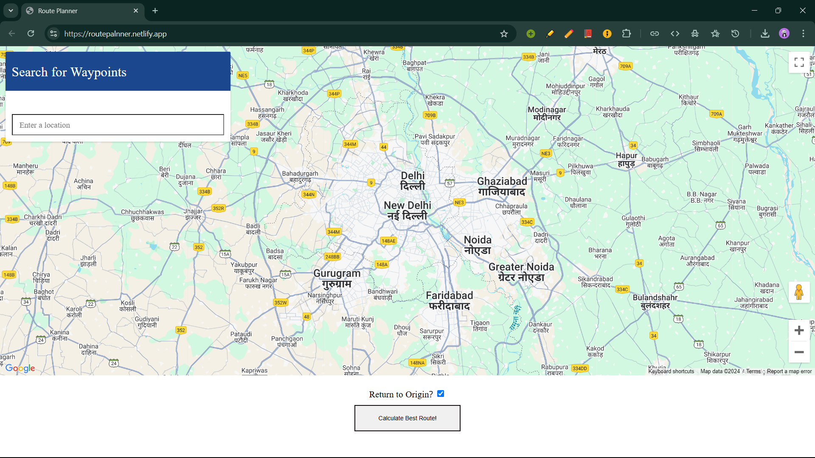
Task: View site information icon in address bar
Action: [53, 34]
